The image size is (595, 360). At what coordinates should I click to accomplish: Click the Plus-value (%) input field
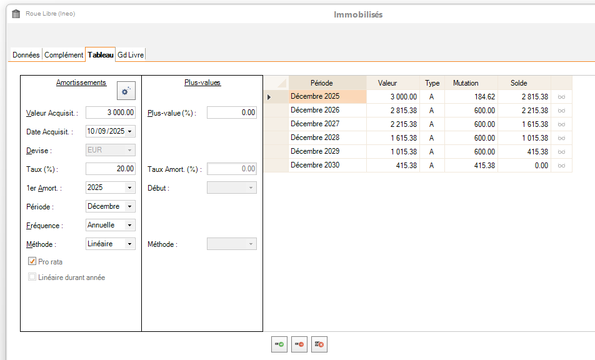231,112
